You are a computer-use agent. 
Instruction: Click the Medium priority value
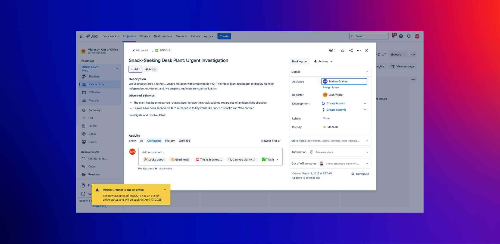(x=330, y=127)
